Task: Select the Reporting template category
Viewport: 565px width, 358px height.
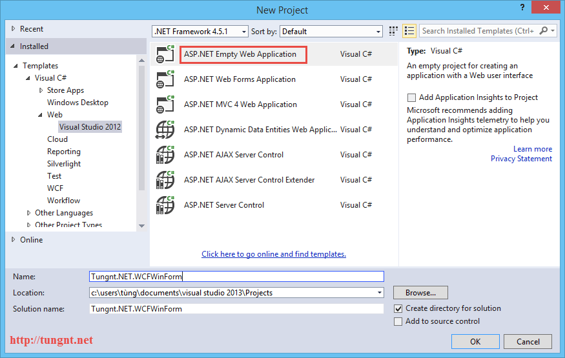Action: click(64, 152)
